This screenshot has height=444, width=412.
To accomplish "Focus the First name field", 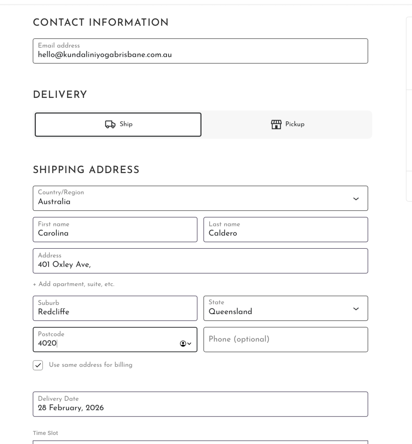I will pos(115,229).
